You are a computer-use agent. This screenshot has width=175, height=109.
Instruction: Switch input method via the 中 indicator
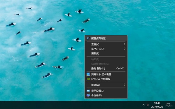pyautogui.click(x=148, y=105)
